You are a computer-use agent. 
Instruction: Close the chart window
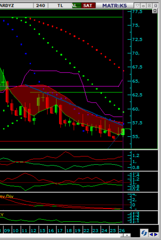[156, 6]
